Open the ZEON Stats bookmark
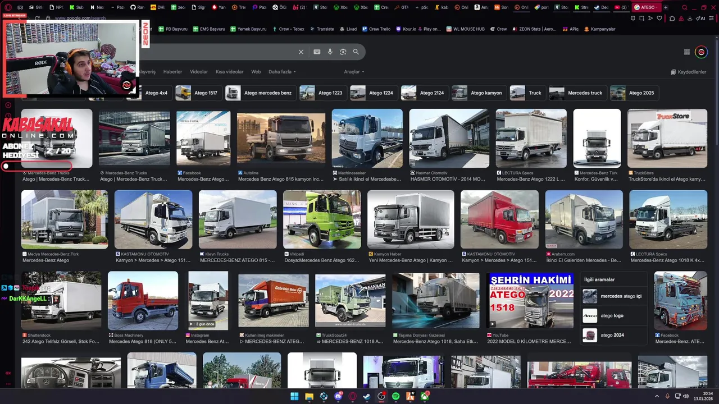719x404 pixels. (534, 29)
